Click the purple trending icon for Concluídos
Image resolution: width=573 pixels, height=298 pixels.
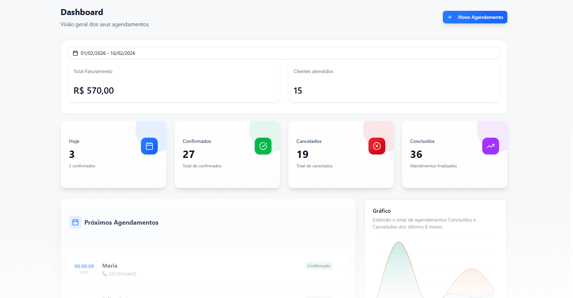[x=491, y=146]
